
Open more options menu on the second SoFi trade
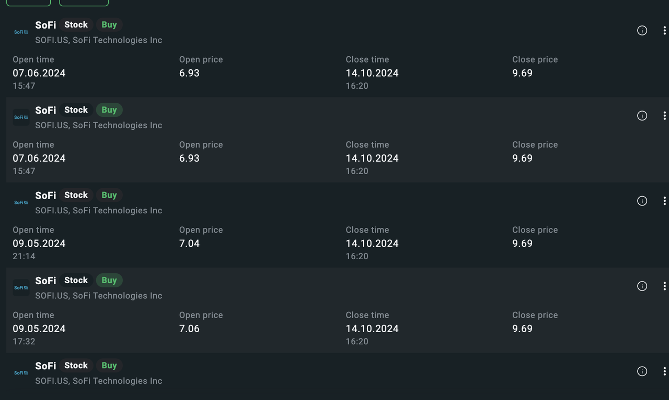click(x=664, y=116)
